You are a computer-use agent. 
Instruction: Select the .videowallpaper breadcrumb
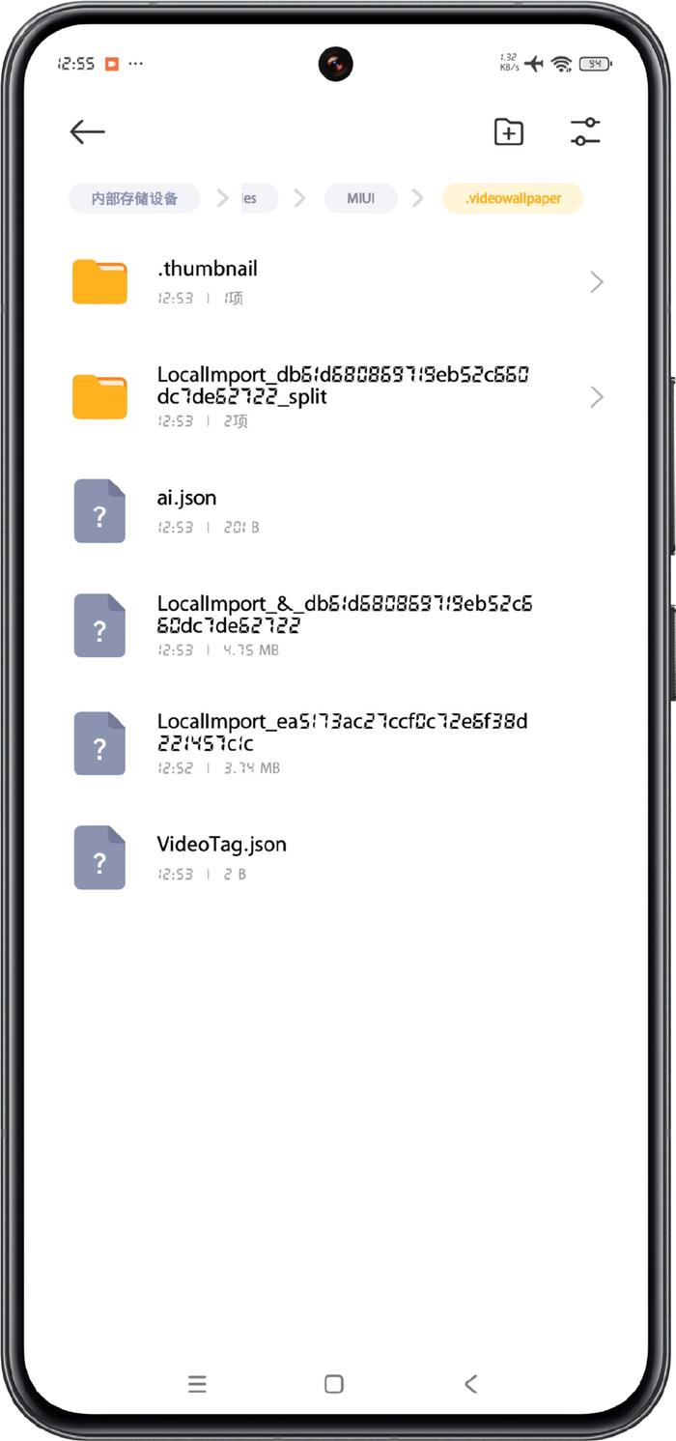tap(513, 198)
